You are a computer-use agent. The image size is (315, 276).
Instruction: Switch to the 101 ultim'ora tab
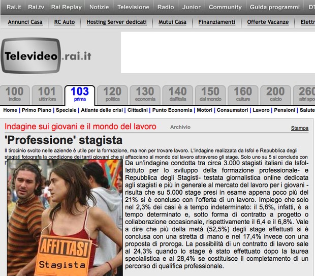click(47, 95)
